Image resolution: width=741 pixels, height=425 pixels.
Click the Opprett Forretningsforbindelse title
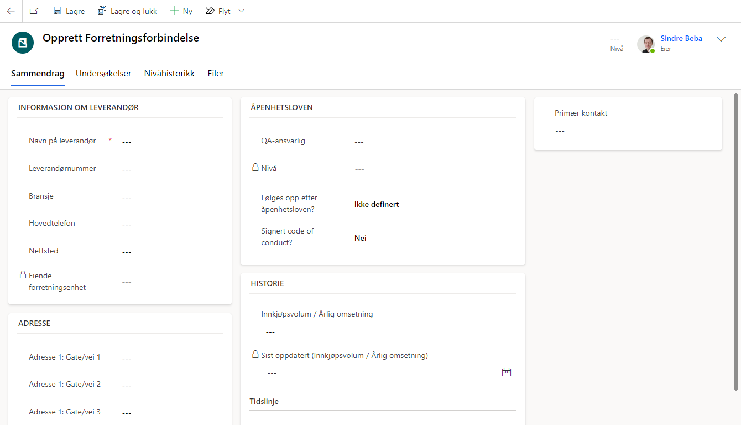(x=121, y=38)
